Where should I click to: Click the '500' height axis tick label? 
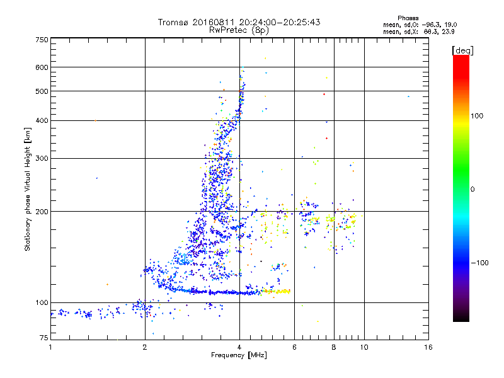(42, 91)
